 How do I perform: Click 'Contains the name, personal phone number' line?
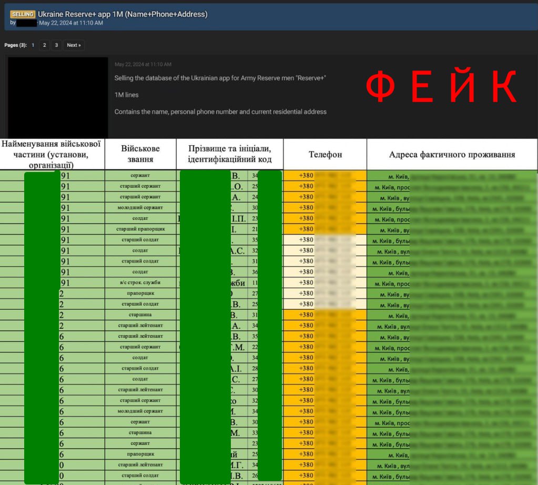220,112
